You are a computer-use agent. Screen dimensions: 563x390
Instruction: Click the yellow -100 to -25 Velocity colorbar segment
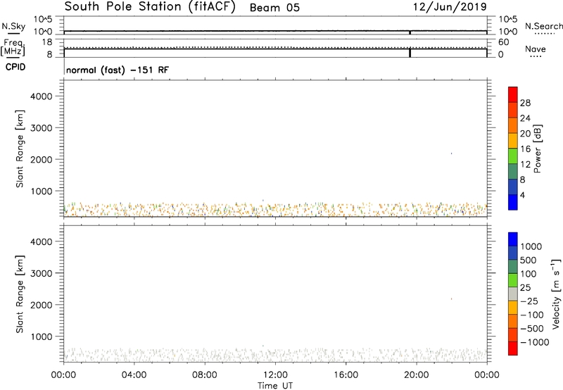(513, 308)
